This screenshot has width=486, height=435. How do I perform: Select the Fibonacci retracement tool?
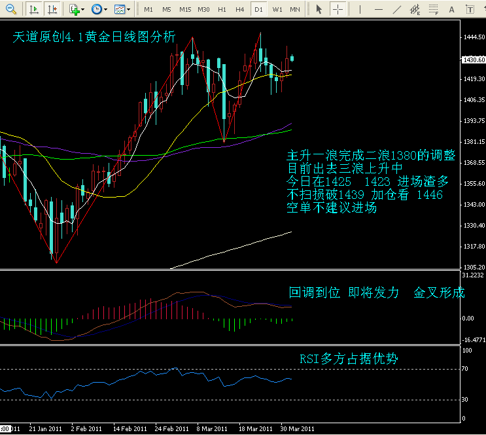(x=434, y=10)
